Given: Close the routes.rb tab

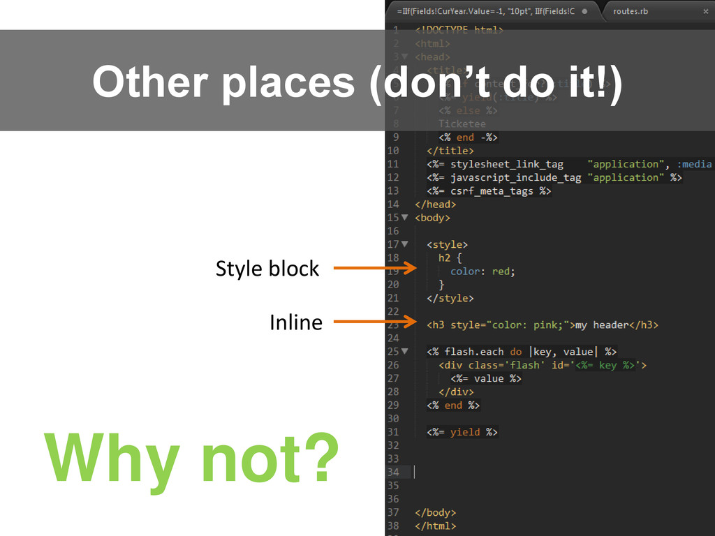Looking at the screenshot, I should pos(707,11).
